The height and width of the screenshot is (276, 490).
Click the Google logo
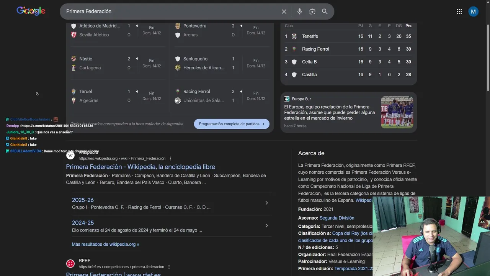click(31, 11)
